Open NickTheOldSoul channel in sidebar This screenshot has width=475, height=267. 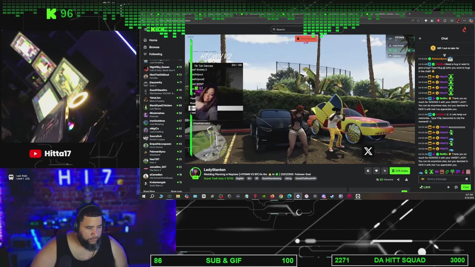(x=163, y=76)
